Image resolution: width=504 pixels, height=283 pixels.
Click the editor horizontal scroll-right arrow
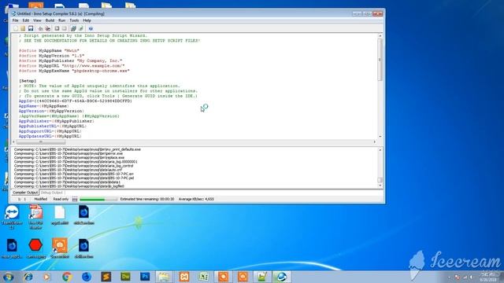375,141
